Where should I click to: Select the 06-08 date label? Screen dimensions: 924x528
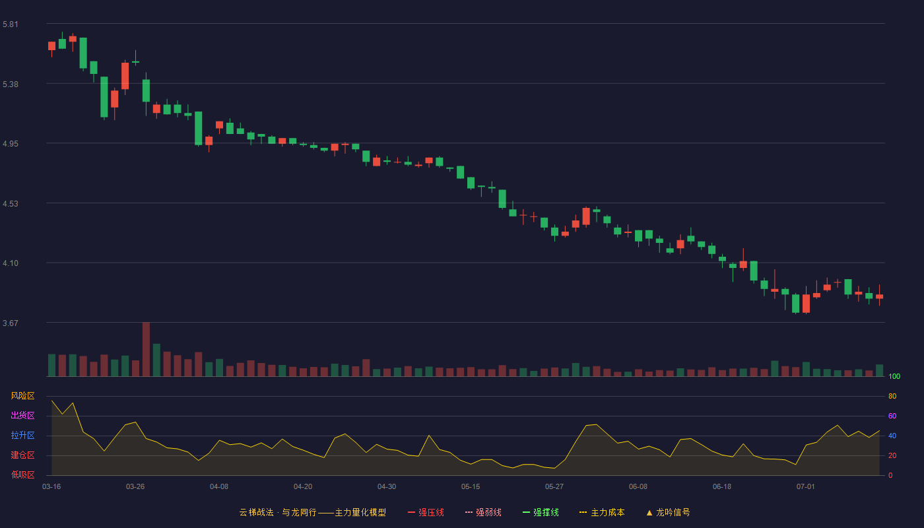coord(638,486)
